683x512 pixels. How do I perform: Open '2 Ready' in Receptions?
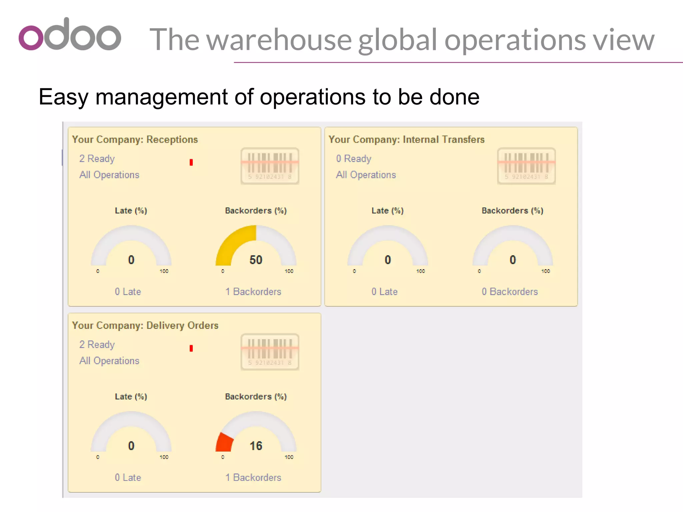tap(97, 159)
